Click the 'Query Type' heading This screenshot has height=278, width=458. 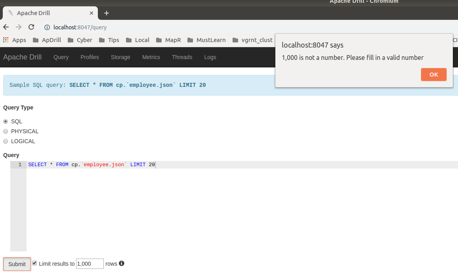(x=18, y=107)
